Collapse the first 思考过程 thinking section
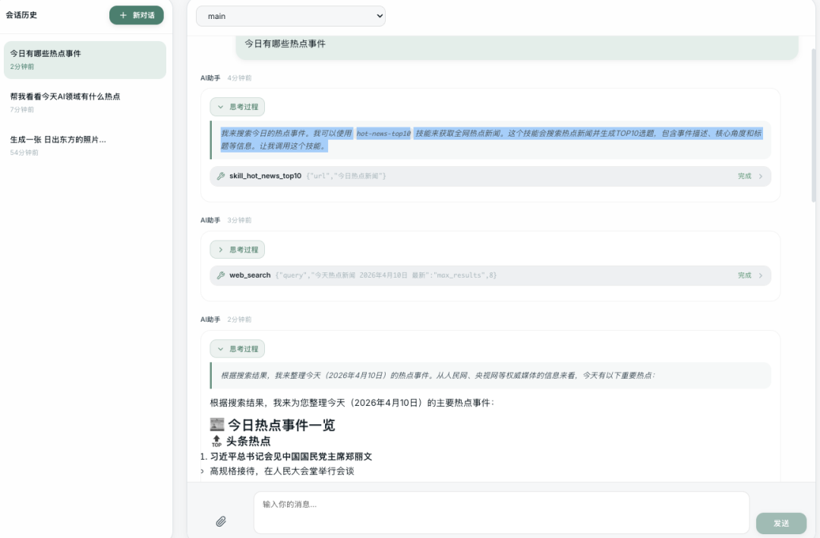Viewport: 820px width, 538px height. 237,107
